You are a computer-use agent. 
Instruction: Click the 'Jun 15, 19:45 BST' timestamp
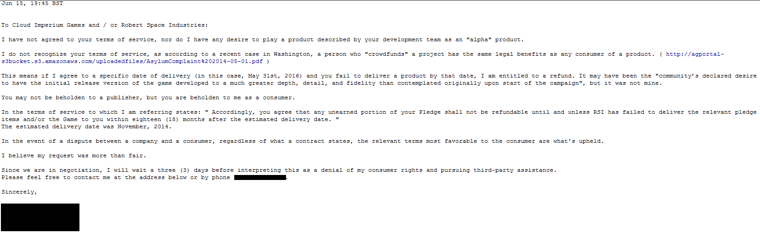pos(32,3)
